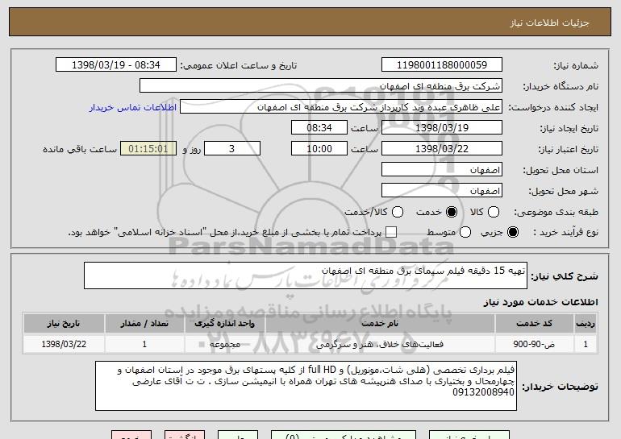Click the countdown timer 01:15:01
Image resolution: width=621 pixels, height=439 pixels.
[148, 149]
